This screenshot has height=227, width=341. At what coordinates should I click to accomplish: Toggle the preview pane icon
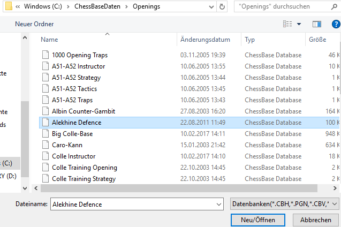tap(317, 24)
